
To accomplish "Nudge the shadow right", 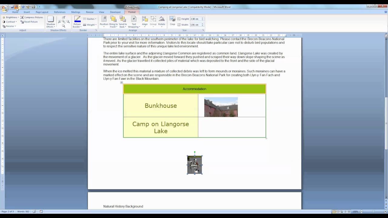I will pos(68,22).
